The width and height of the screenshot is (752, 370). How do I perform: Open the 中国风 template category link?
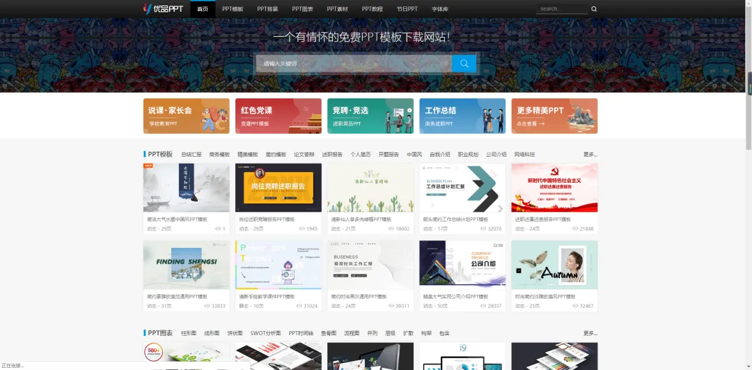pyautogui.click(x=414, y=155)
